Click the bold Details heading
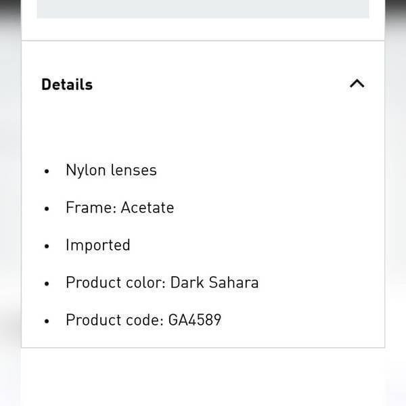 [x=67, y=85]
